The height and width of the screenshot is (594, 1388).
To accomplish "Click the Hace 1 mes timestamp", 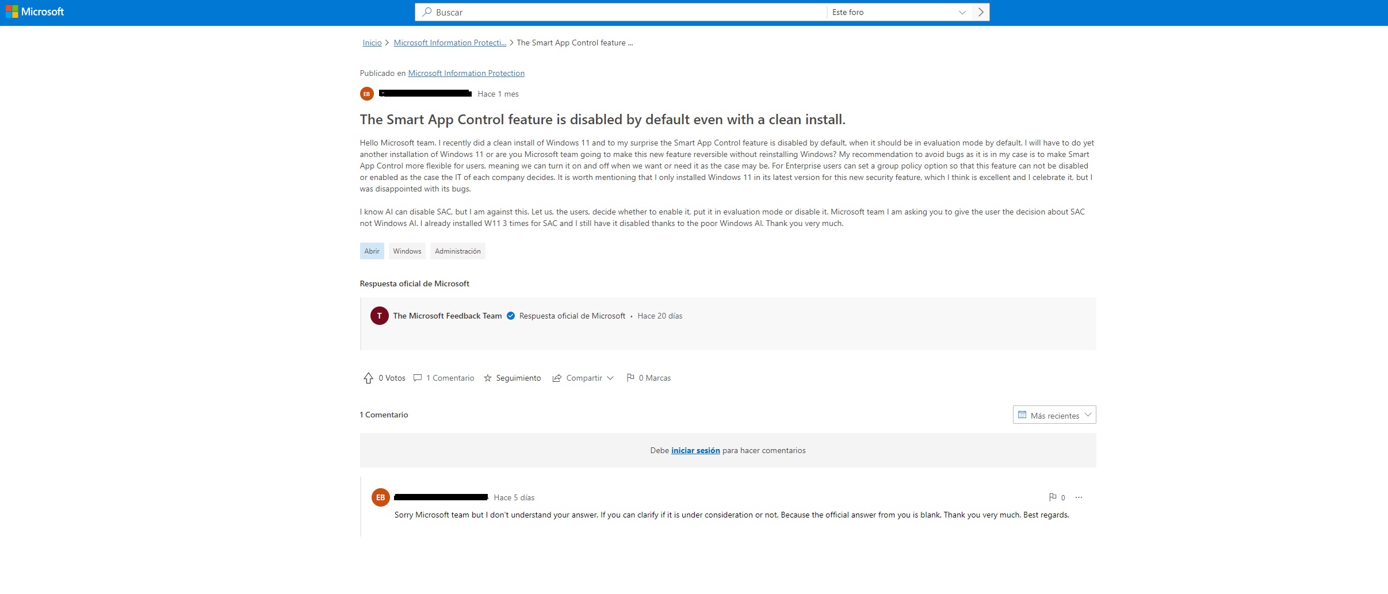I will point(498,94).
